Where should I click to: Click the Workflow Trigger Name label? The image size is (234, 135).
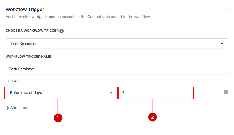point(28,57)
